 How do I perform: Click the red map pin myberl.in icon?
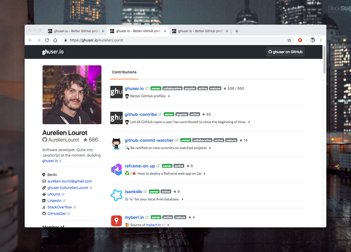(x=116, y=221)
